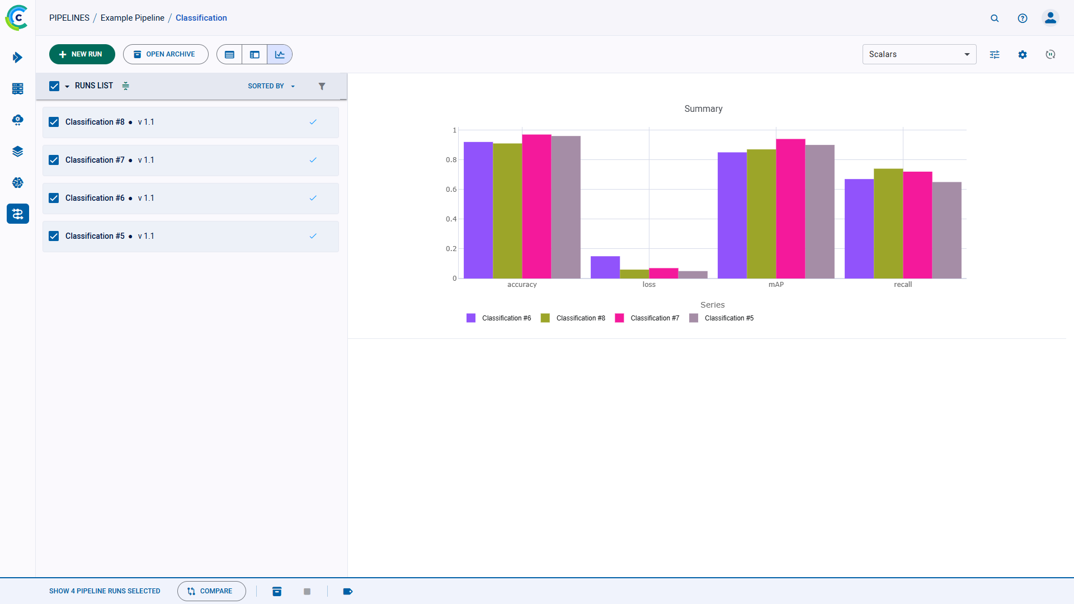Screen dimensions: 1074x604
Task: Open the Pipelines sidebar icon
Action: coord(17,214)
